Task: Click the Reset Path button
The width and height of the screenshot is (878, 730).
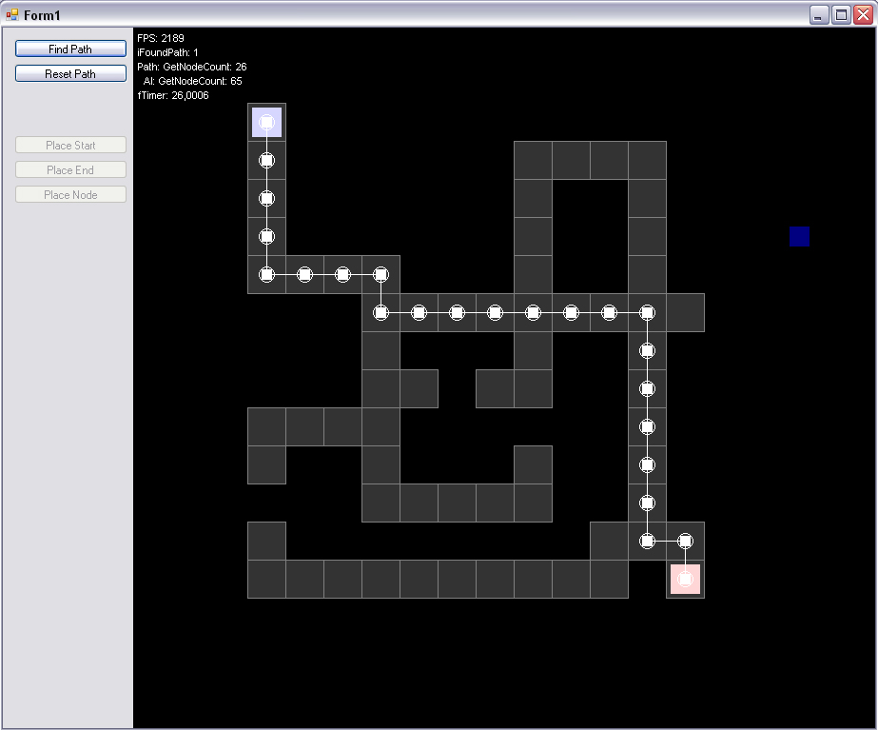Action: click(x=70, y=73)
